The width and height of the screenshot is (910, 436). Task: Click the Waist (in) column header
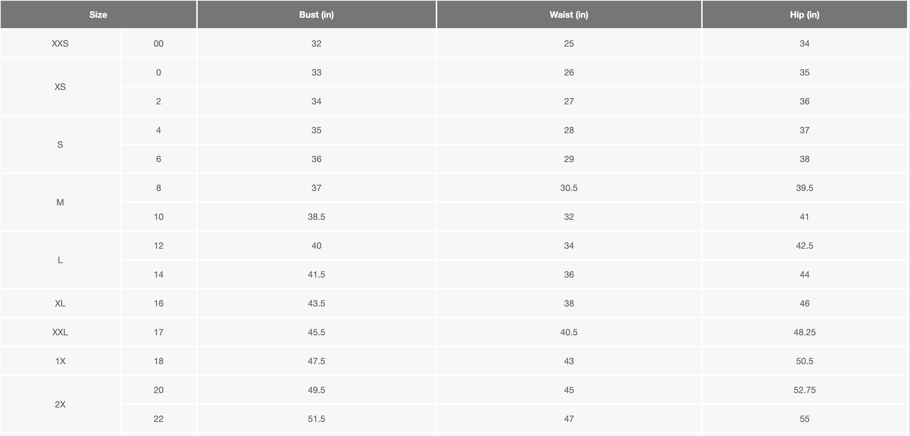point(569,15)
